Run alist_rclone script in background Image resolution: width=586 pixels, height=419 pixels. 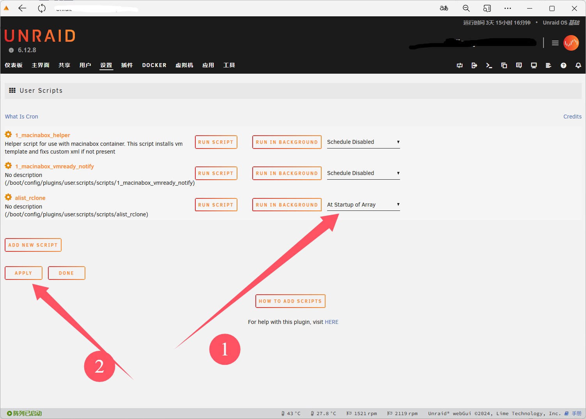click(287, 205)
